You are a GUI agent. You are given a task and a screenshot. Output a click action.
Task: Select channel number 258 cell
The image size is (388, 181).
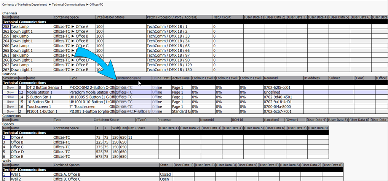[6, 27]
